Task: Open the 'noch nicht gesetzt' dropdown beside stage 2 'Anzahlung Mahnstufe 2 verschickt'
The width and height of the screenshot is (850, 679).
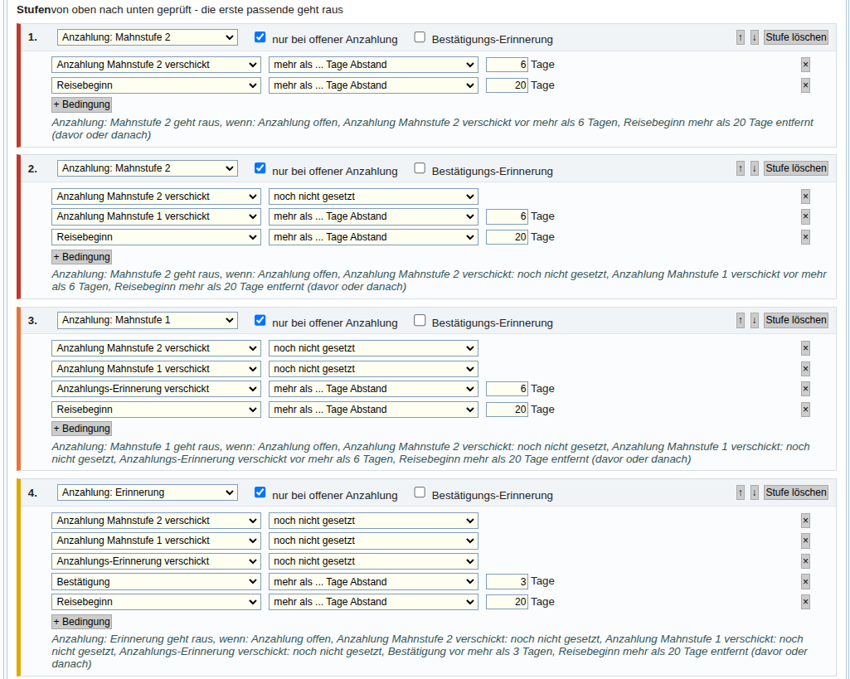Action: pos(373,196)
